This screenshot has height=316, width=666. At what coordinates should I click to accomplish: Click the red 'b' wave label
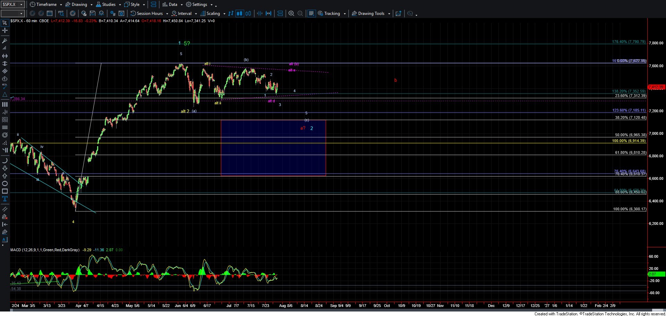[395, 80]
